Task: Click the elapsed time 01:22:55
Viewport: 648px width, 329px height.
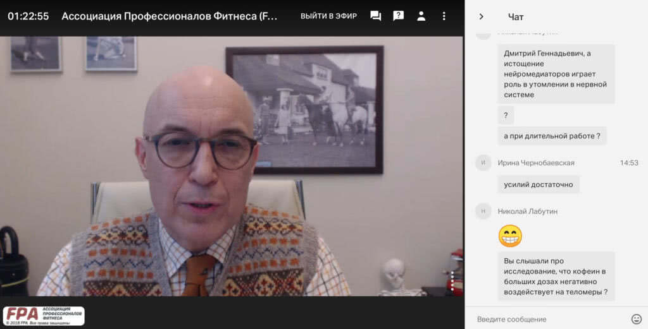Action: click(28, 16)
